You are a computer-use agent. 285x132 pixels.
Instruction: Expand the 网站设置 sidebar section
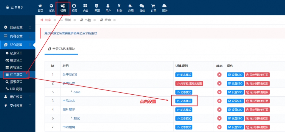point(18,27)
